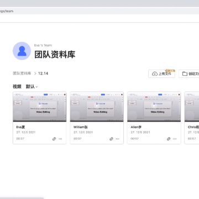The width and height of the screenshot is (199, 199).
Task: Click the 团队资料库 page heading
Action: 55,55
